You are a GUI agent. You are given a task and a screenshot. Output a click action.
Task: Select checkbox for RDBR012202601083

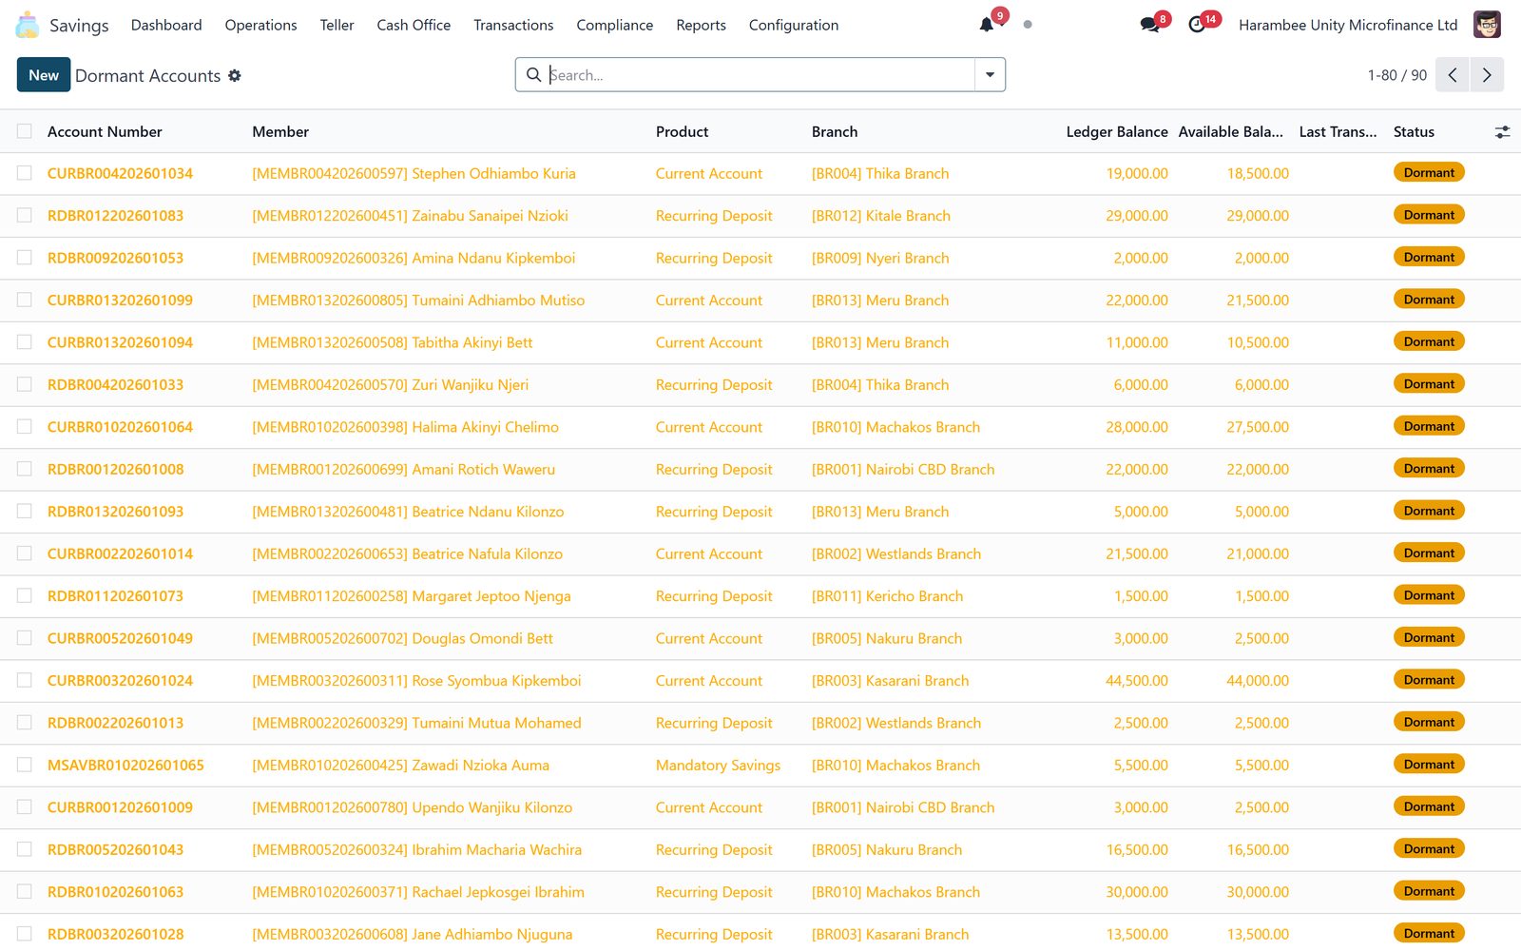pyautogui.click(x=25, y=216)
